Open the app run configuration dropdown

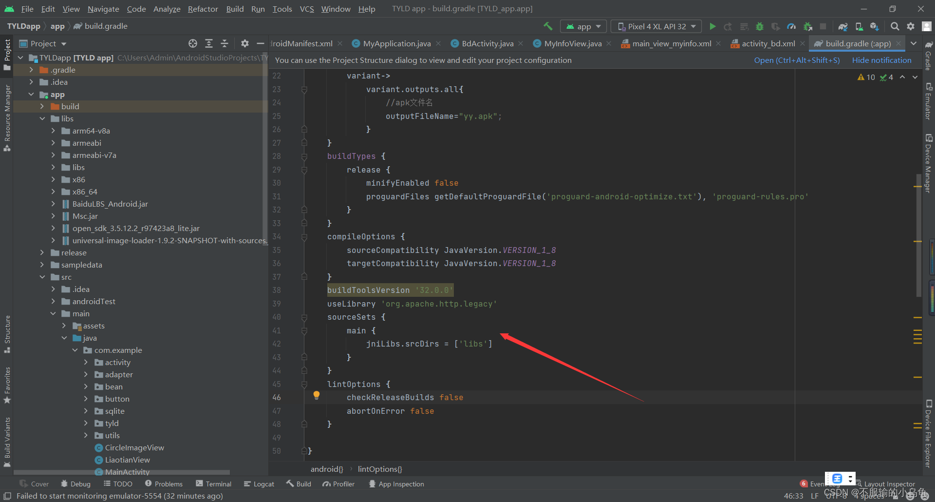click(x=583, y=26)
